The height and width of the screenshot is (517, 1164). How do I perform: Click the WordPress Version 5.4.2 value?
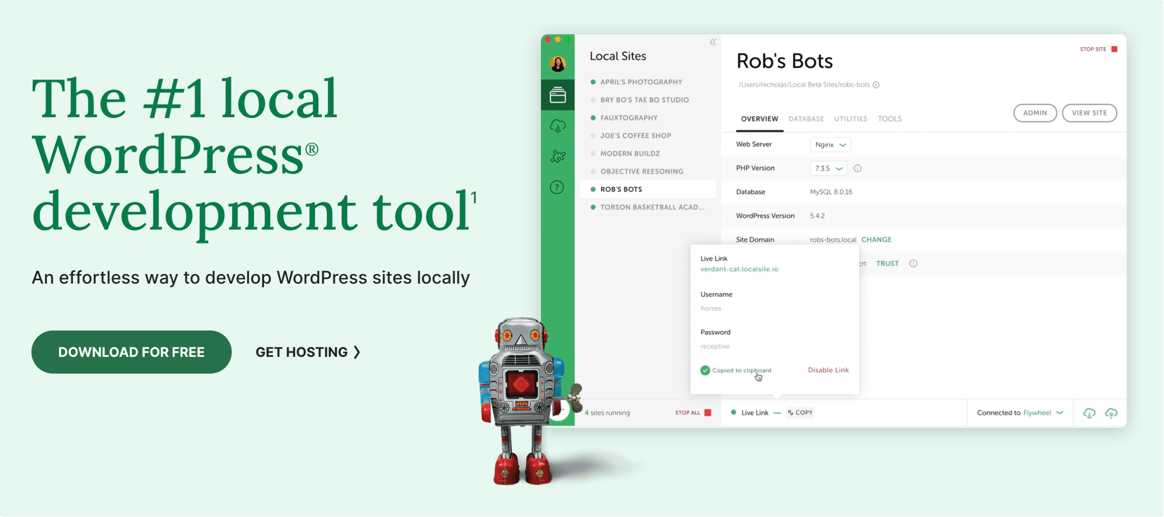817,216
